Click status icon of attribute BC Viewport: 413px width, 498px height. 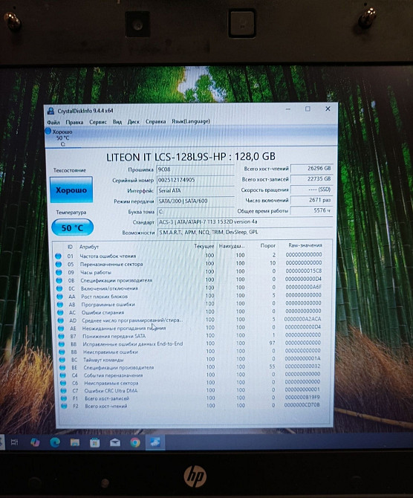(62, 360)
